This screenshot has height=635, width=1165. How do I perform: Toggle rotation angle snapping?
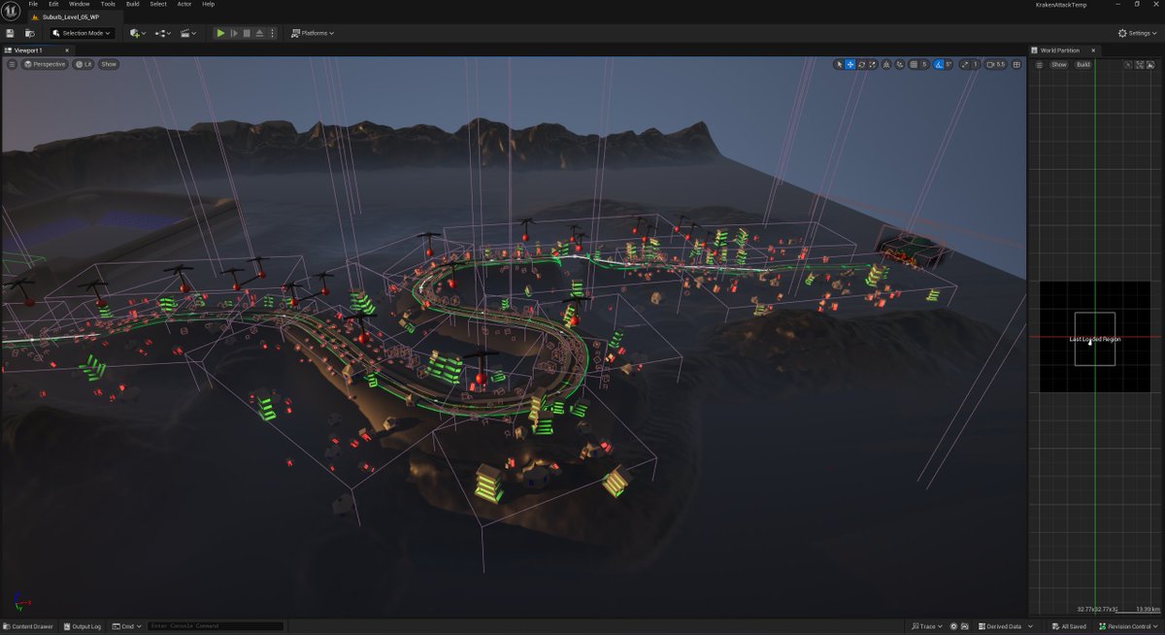[x=937, y=64]
